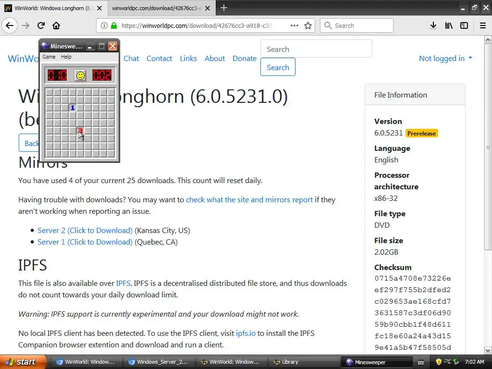Viewport: 492px width, 369px height.
Task: Click the x86-32 architecture value
Action: [386, 198]
